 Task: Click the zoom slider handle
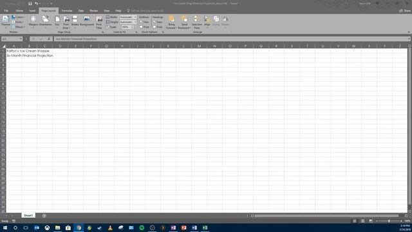[389, 221]
